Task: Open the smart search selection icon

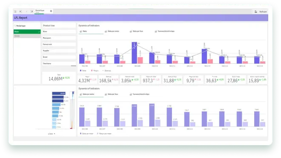Action: pos(15,12)
